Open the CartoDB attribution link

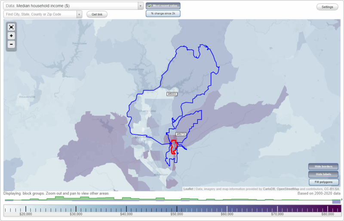[x=269, y=189]
